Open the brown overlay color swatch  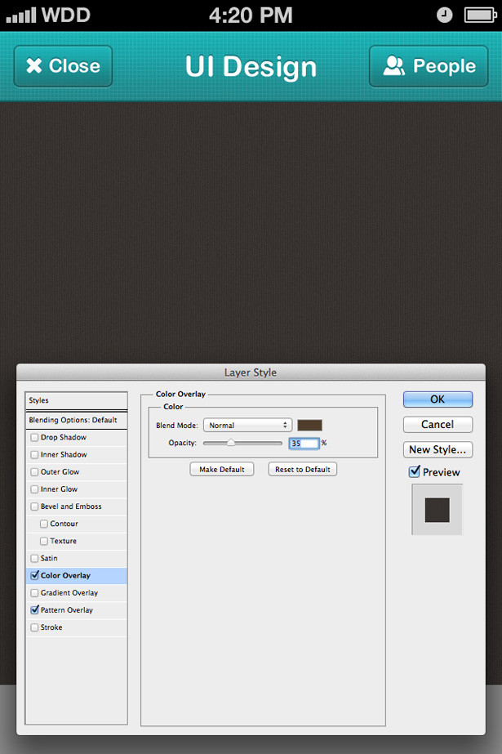pyautogui.click(x=309, y=426)
